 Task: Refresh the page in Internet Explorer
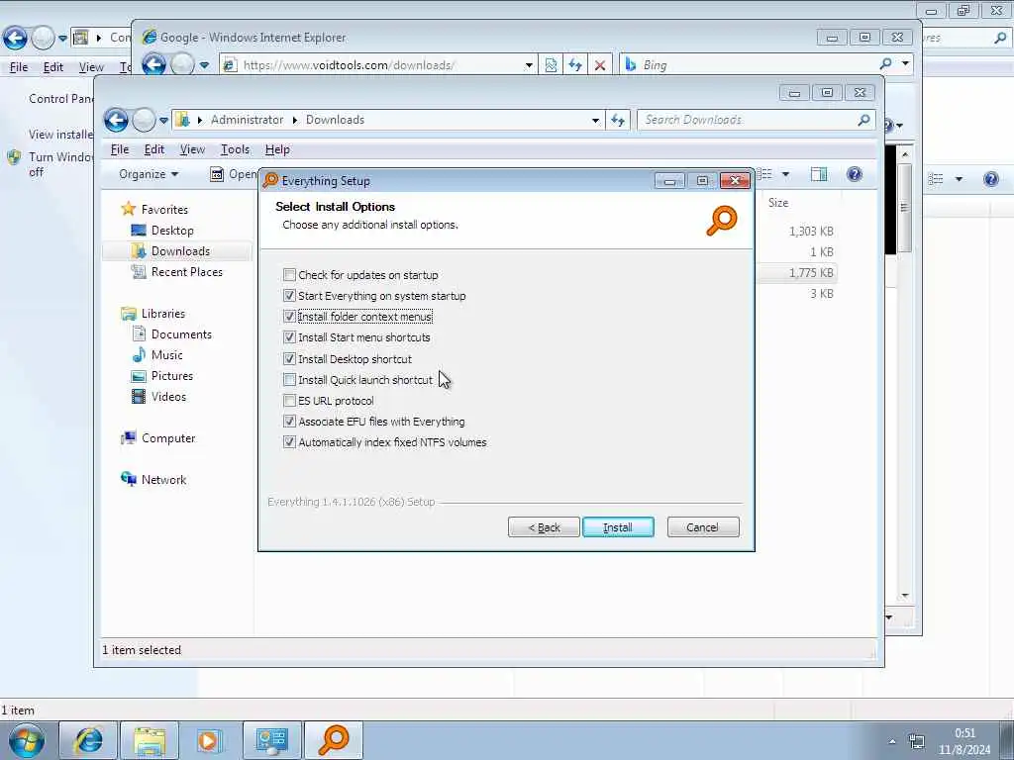tap(575, 64)
